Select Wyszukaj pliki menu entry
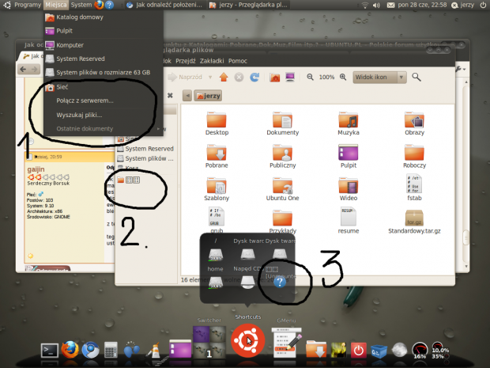The height and width of the screenshot is (368, 490). click(x=104, y=115)
